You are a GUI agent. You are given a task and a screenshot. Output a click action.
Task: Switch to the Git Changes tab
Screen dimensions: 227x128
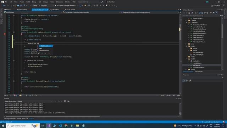coord(199,71)
